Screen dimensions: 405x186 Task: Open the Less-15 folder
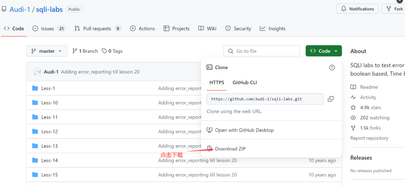49,175
